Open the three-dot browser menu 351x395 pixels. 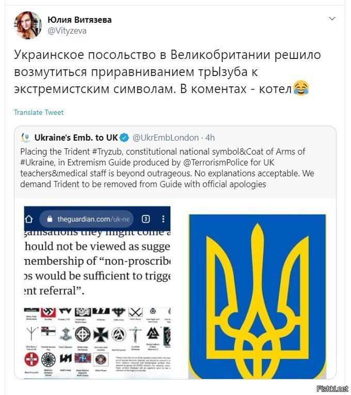coord(163,219)
